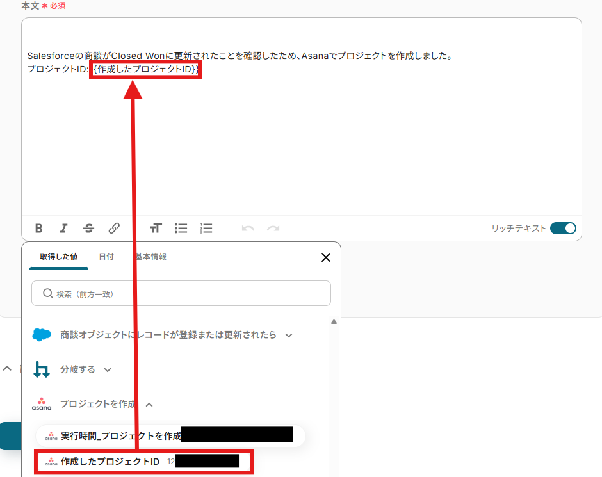The width and height of the screenshot is (602, 477).
Task: Click the 本文 field label
Action: 30,5
